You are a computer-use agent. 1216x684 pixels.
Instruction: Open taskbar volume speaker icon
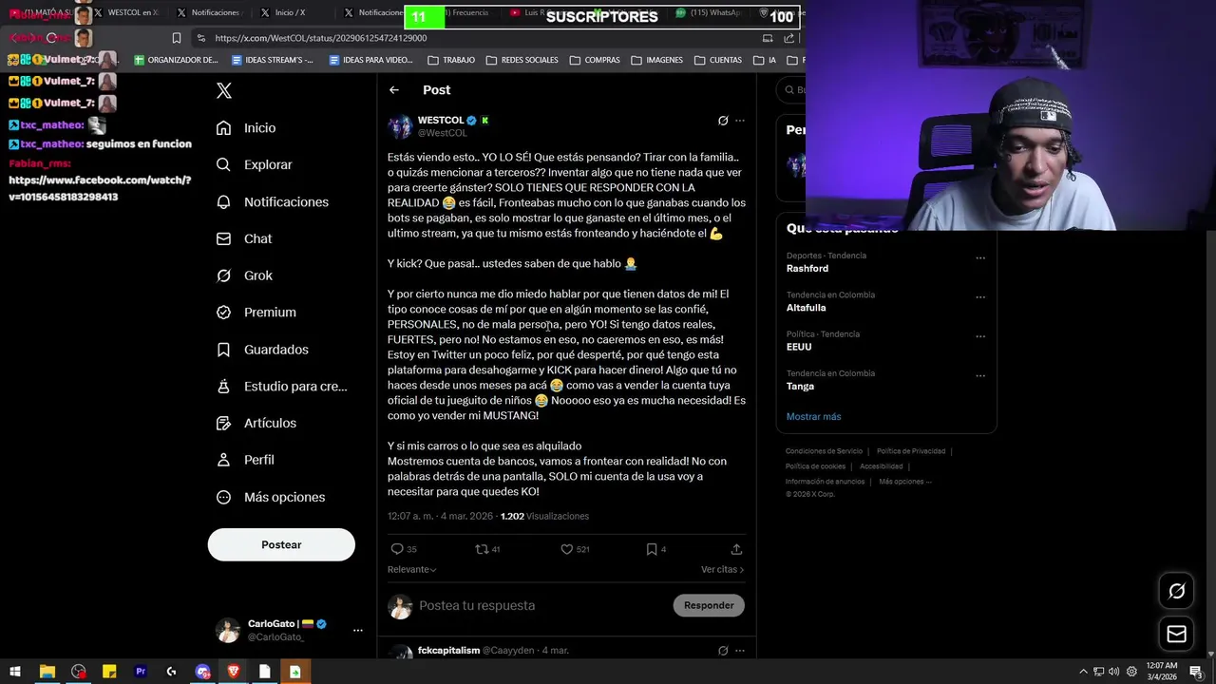[1113, 672]
